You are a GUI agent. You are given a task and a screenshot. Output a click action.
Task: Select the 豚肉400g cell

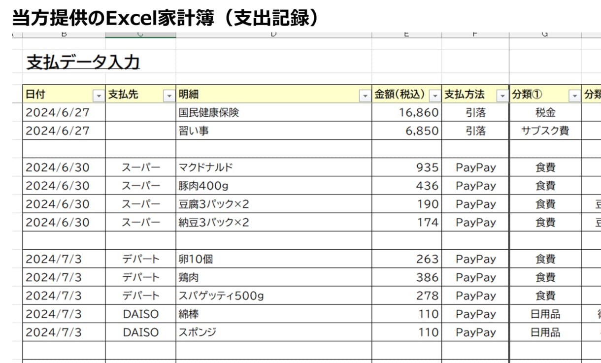274,186
